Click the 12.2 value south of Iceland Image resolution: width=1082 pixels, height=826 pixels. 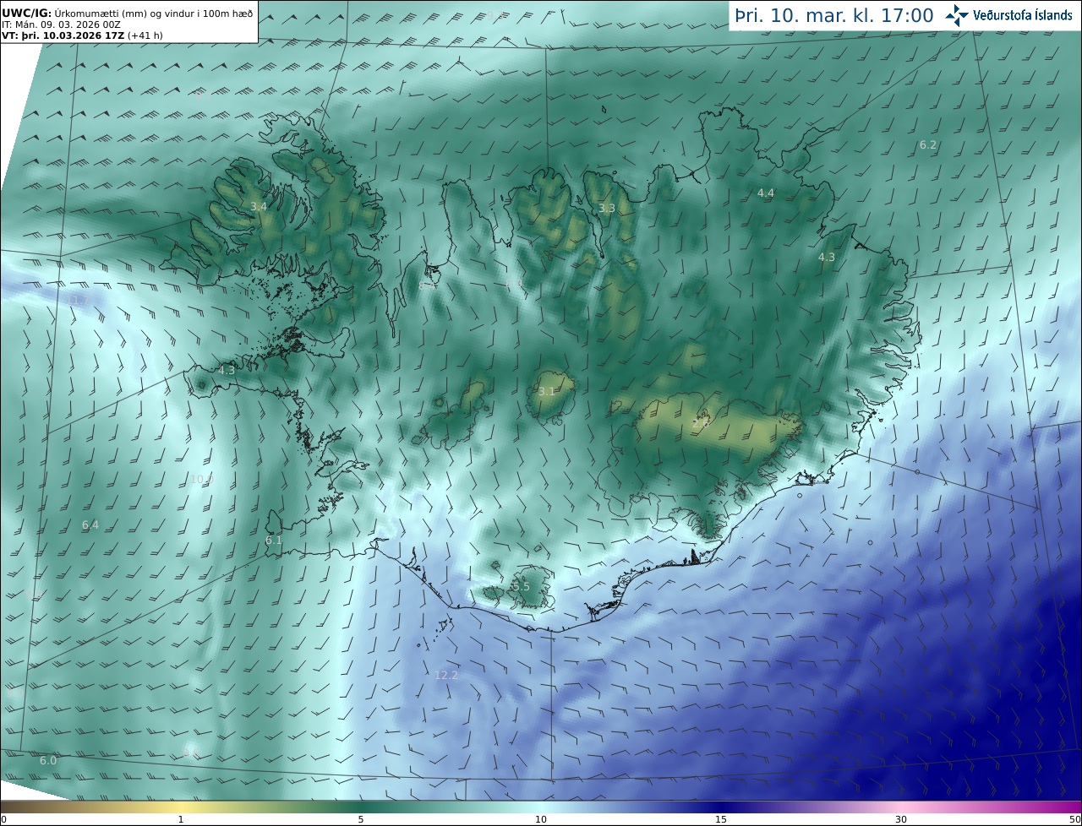point(446,675)
